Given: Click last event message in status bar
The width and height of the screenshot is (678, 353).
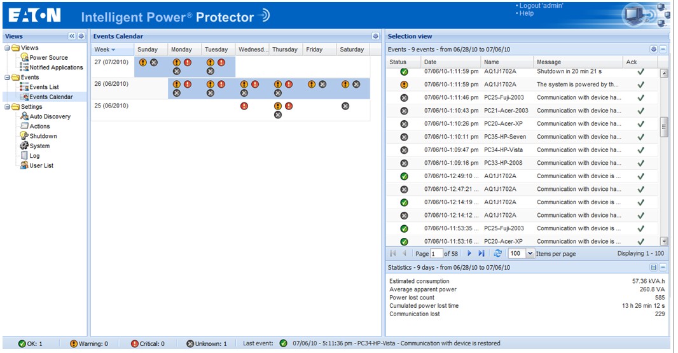Looking at the screenshot, I should tap(396, 343).
